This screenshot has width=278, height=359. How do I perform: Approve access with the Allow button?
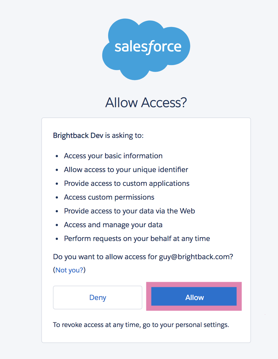(x=194, y=296)
